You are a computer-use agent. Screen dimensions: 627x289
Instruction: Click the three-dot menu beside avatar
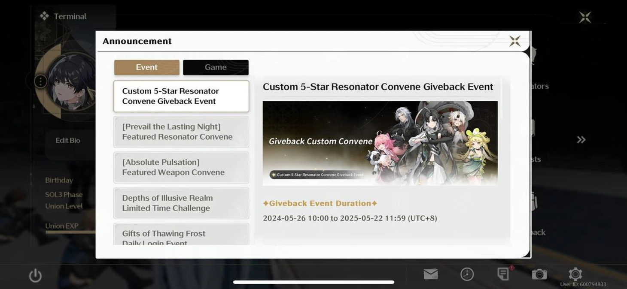point(40,81)
